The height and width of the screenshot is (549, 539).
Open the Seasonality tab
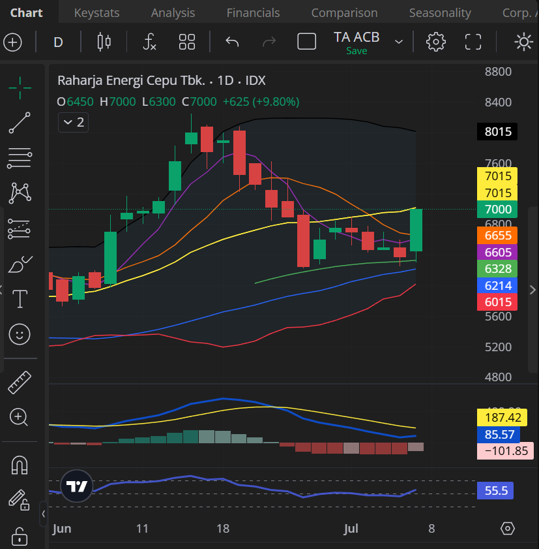(x=440, y=13)
